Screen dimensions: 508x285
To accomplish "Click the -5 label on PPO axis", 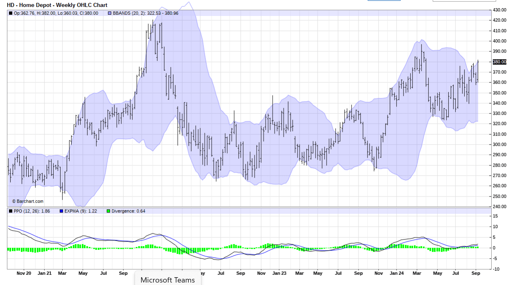I will point(495,258).
